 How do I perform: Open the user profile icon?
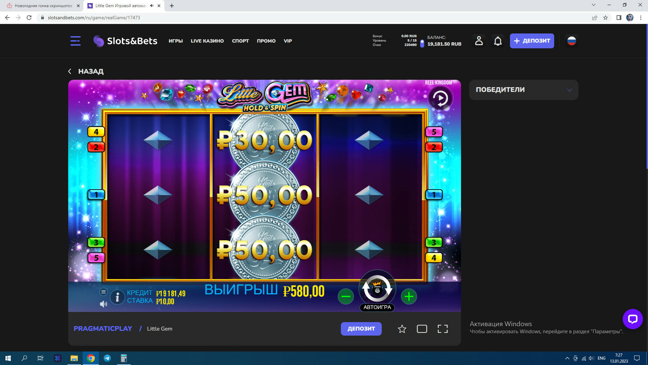pyautogui.click(x=479, y=41)
